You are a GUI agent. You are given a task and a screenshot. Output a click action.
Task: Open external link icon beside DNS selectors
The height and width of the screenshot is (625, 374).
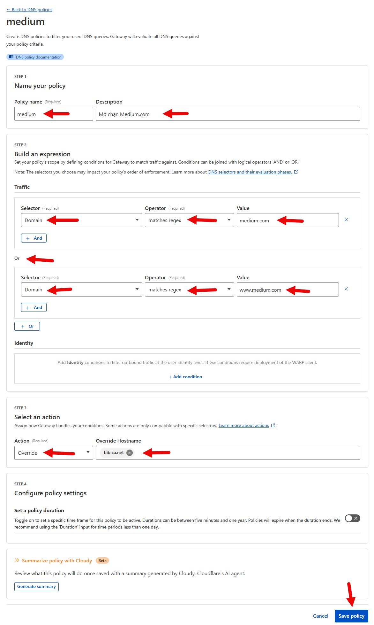pyautogui.click(x=296, y=172)
